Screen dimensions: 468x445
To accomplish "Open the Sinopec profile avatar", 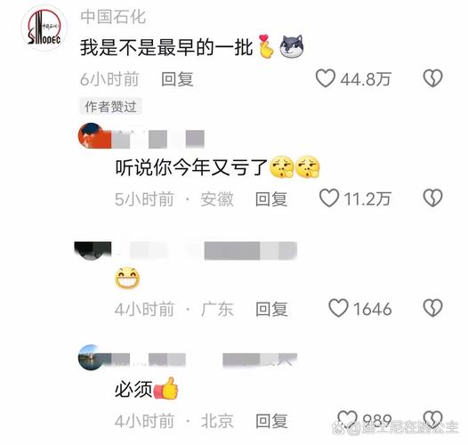I will pos(44,28).
